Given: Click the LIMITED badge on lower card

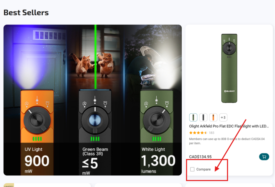Looking at the screenshot, I should pos(9,185).
